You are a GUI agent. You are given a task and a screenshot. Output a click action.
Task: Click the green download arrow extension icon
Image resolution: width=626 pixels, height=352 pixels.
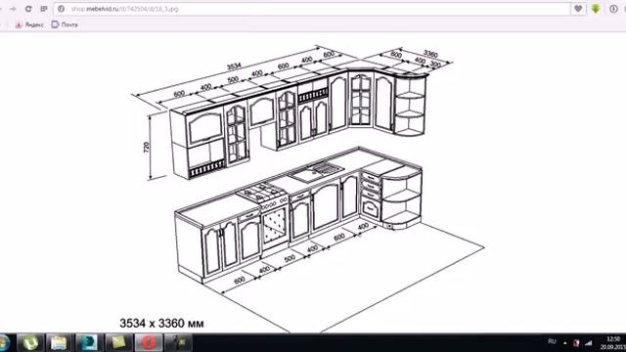coord(596,9)
